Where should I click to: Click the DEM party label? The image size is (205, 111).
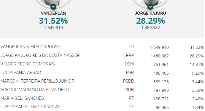[129, 64]
